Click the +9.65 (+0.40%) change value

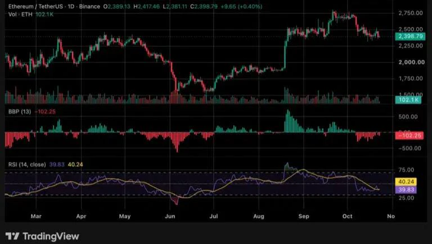point(241,6)
